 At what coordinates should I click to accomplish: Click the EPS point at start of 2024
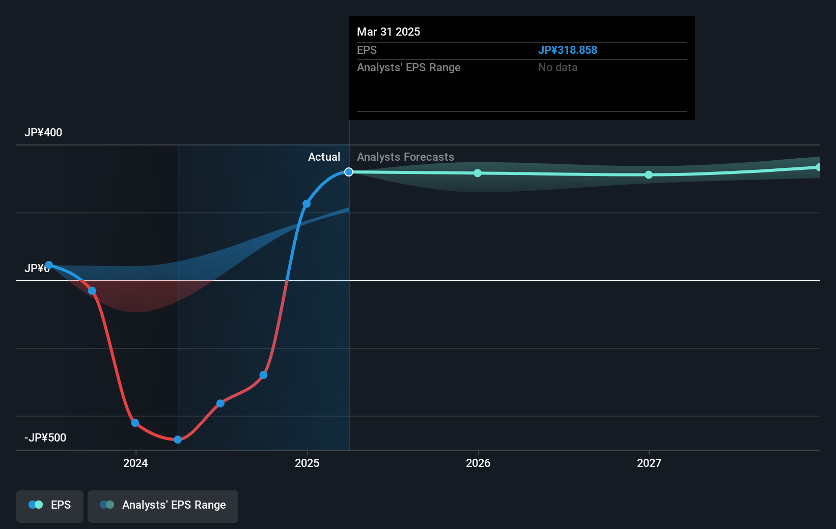click(x=135, y=423)
